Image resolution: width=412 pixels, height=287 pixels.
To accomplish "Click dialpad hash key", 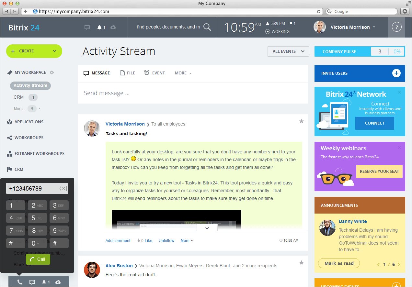I will tap(59, 243).
